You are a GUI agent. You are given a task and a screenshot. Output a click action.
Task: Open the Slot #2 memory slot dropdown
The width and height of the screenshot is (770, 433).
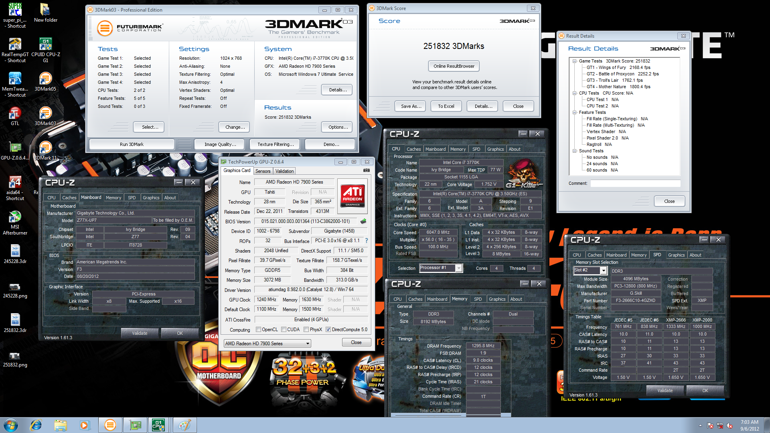590,270
